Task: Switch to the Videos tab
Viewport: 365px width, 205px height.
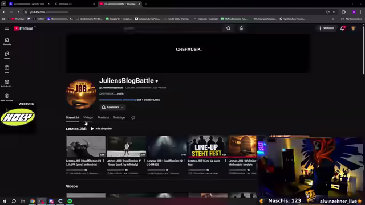Action: pyautogui.click(x=88, y=118)
